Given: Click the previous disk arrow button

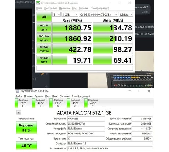Looking at the screenshot, I should (x=19, y=112).
